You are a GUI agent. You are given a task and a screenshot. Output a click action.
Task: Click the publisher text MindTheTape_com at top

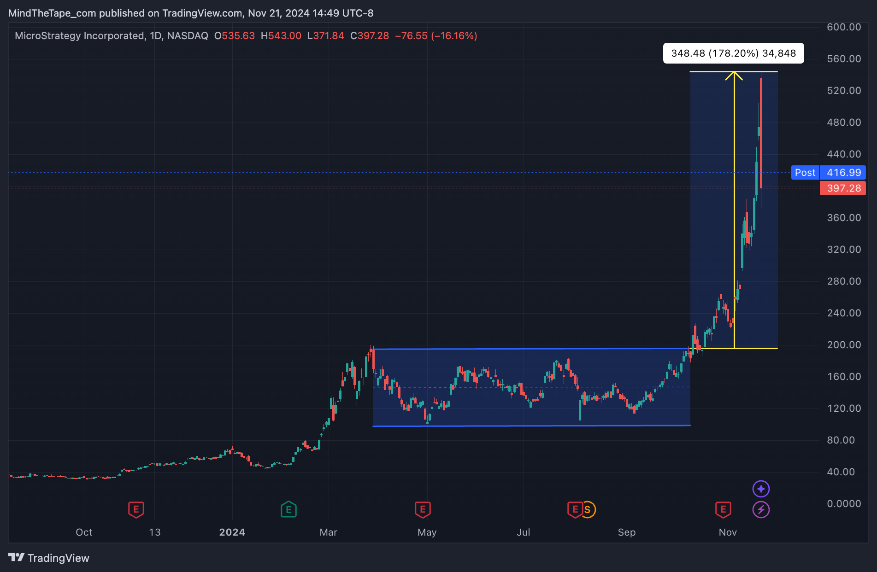pos(52,13)
